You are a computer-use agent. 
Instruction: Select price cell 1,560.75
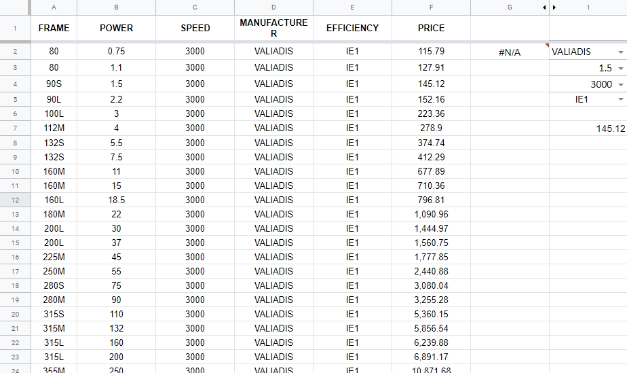point(431,243)
